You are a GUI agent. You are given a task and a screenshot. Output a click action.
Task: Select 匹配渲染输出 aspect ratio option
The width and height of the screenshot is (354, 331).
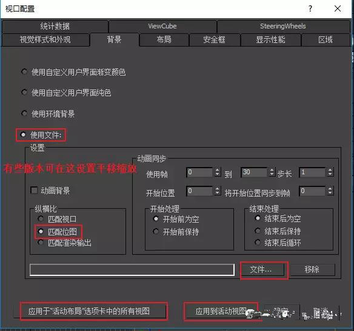[x=41, y=243]
